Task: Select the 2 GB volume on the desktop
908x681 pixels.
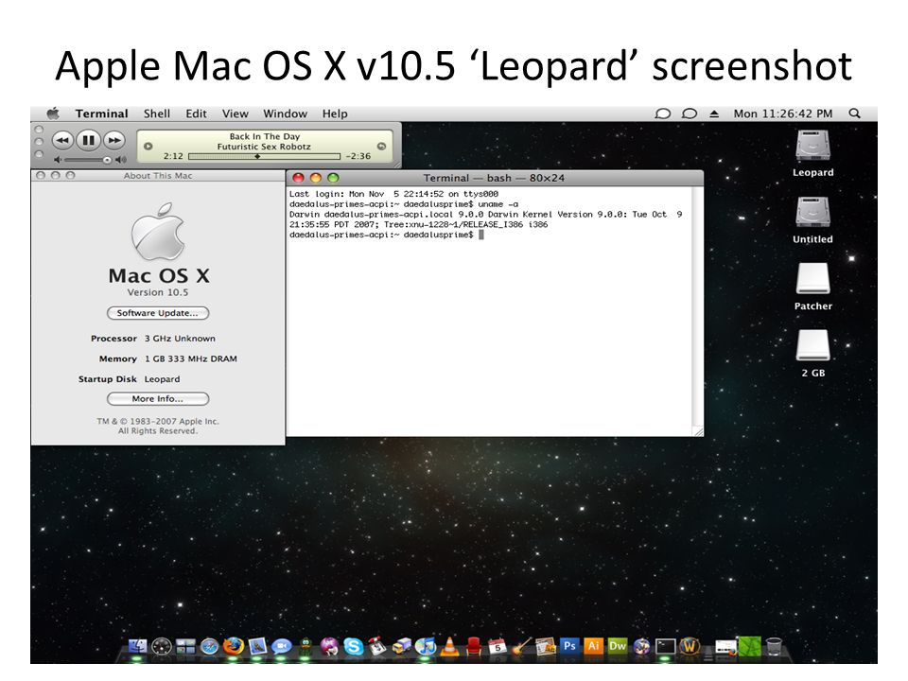Action: click(x=813, y=353)
